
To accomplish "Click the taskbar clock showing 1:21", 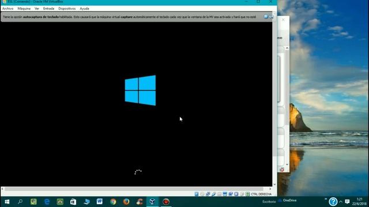I will click(359, 202).
